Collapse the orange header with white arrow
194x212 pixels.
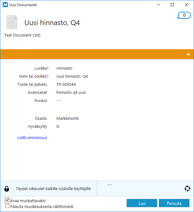pyautogui.click(x=188, y=54)
